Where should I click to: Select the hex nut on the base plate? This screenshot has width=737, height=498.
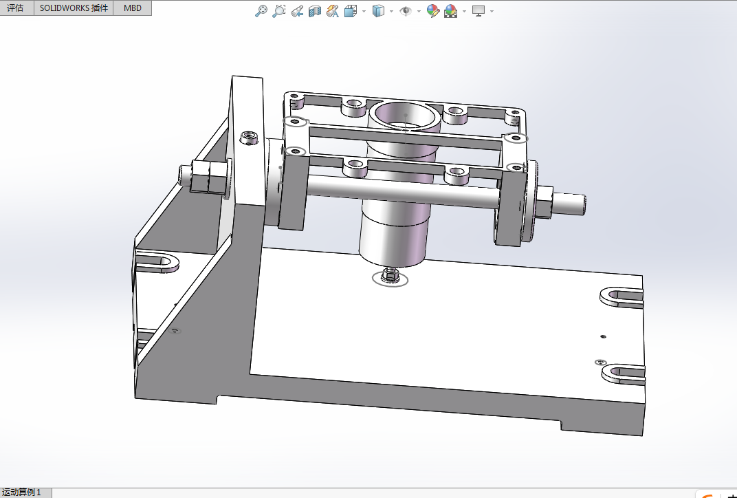tap(389, 275)
